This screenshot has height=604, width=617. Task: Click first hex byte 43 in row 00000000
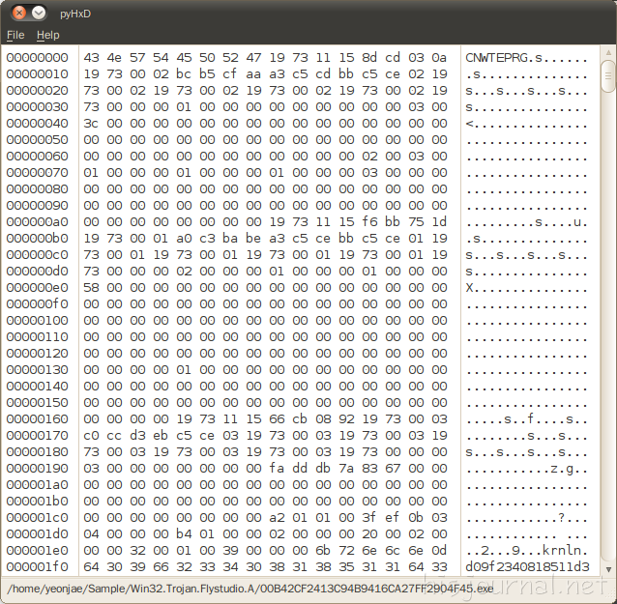click(x=91, y=58)
